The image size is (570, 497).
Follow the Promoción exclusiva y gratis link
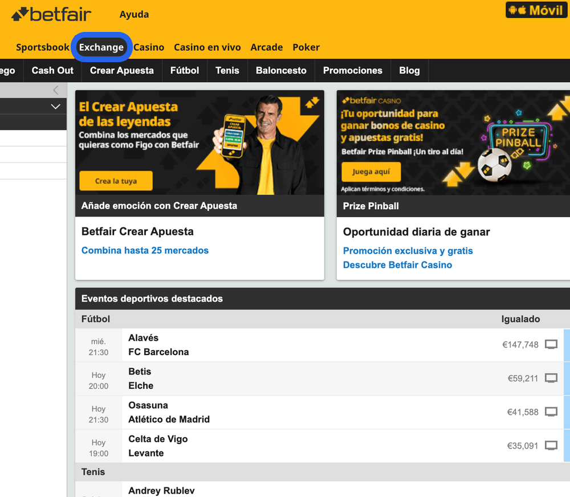(x=408, y=251)
